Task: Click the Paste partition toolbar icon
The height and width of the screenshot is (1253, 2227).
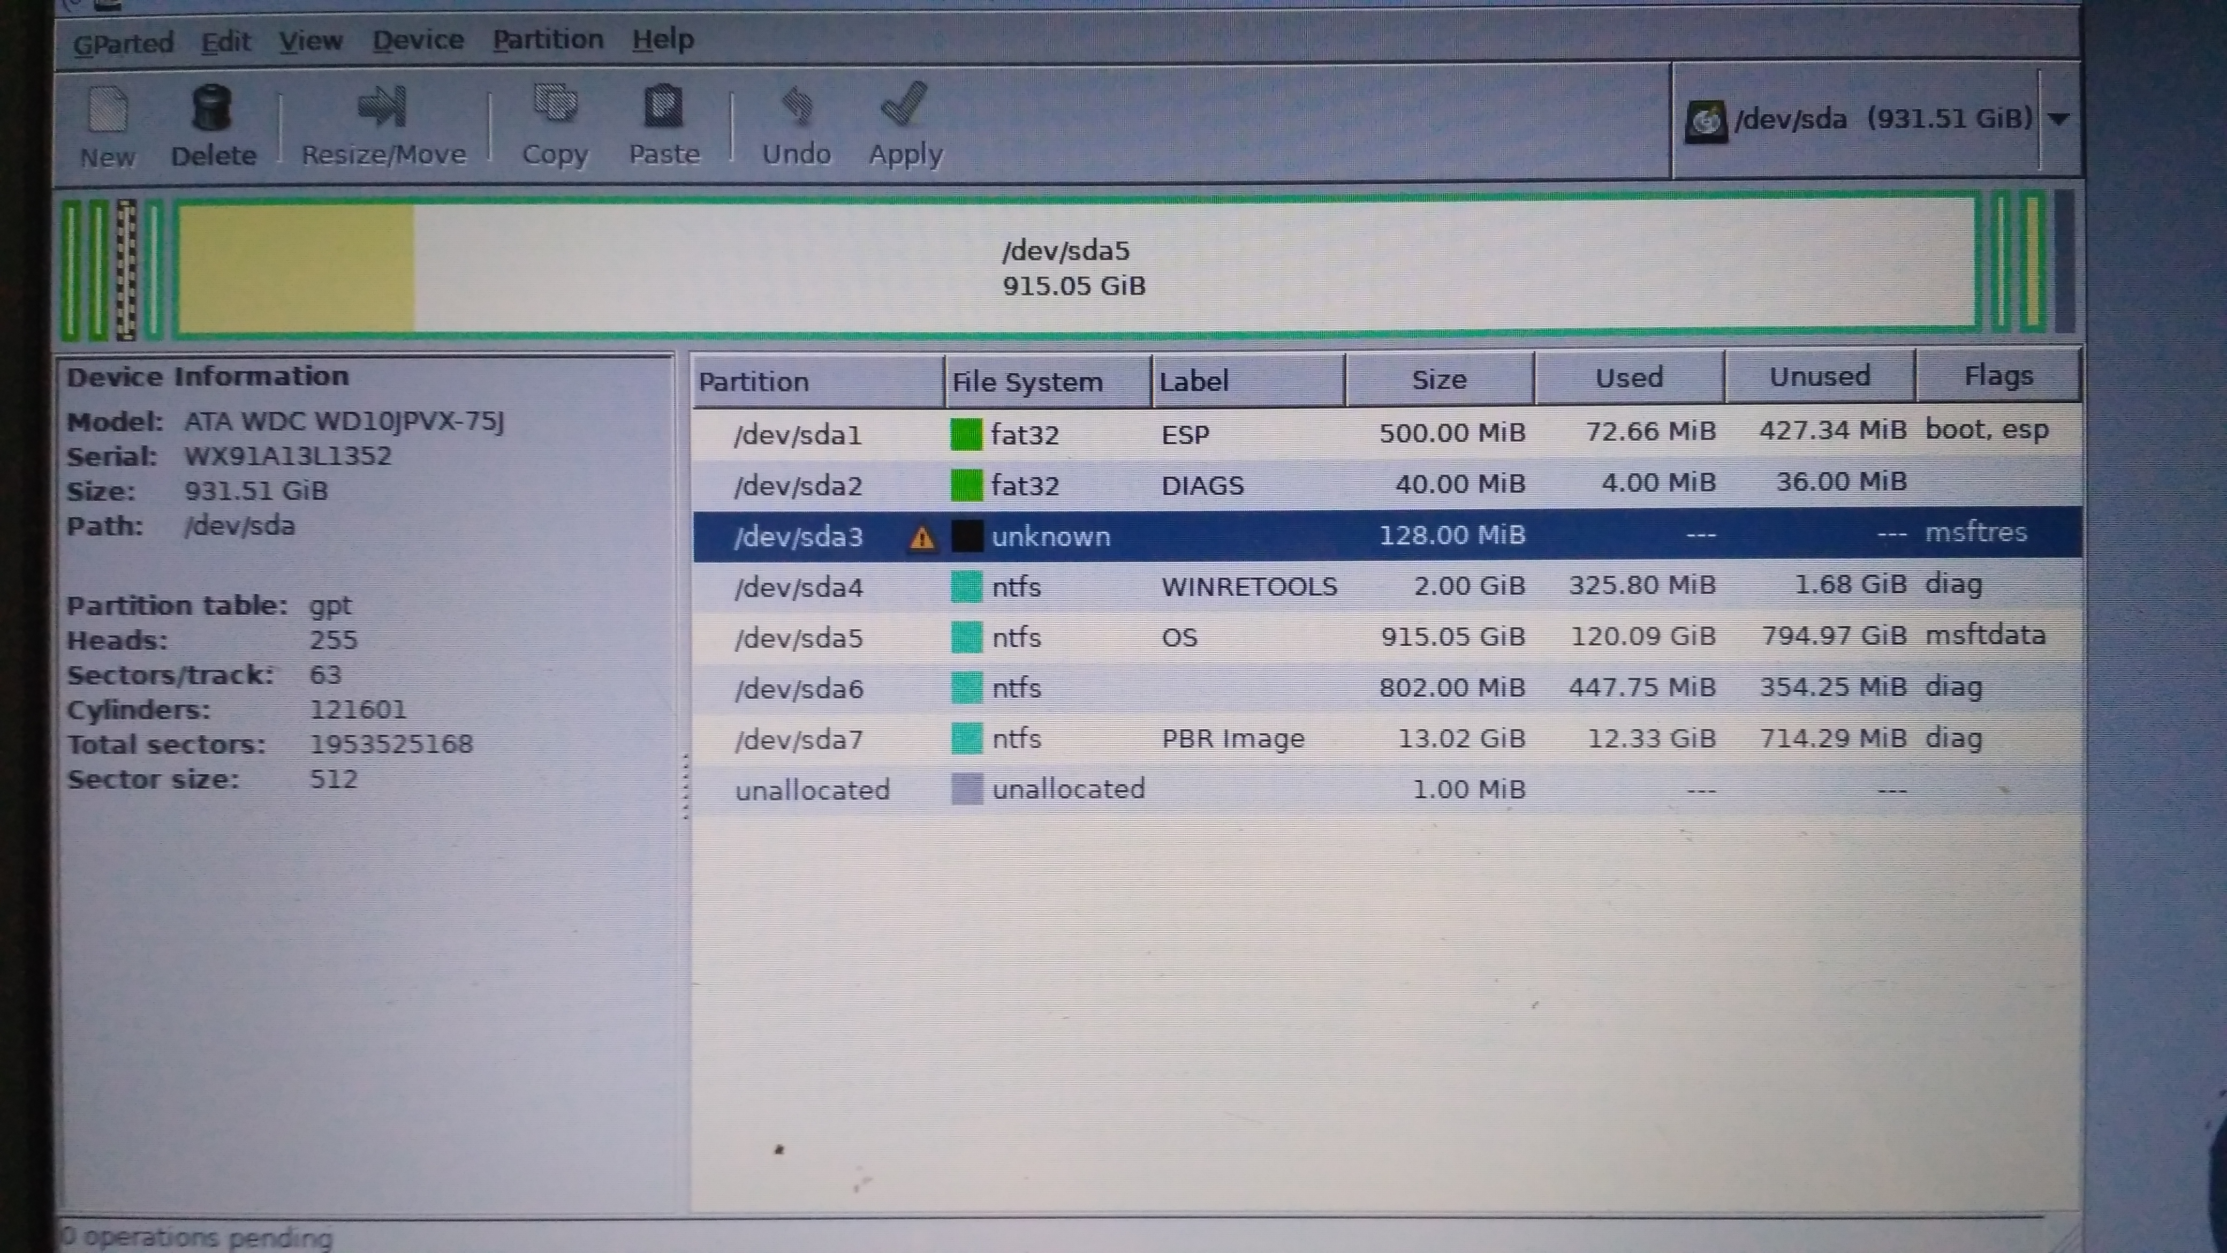Action: coord(663,107)
